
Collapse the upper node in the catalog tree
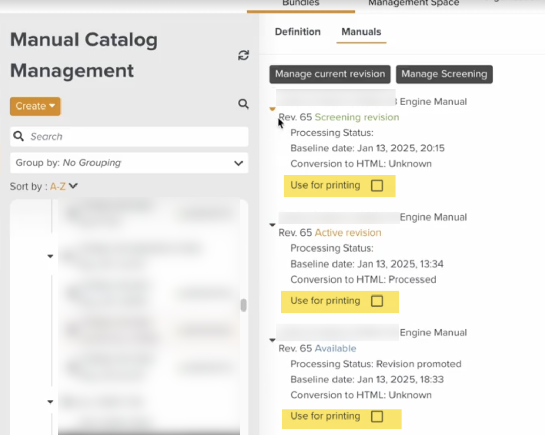(x=50, y=256)
